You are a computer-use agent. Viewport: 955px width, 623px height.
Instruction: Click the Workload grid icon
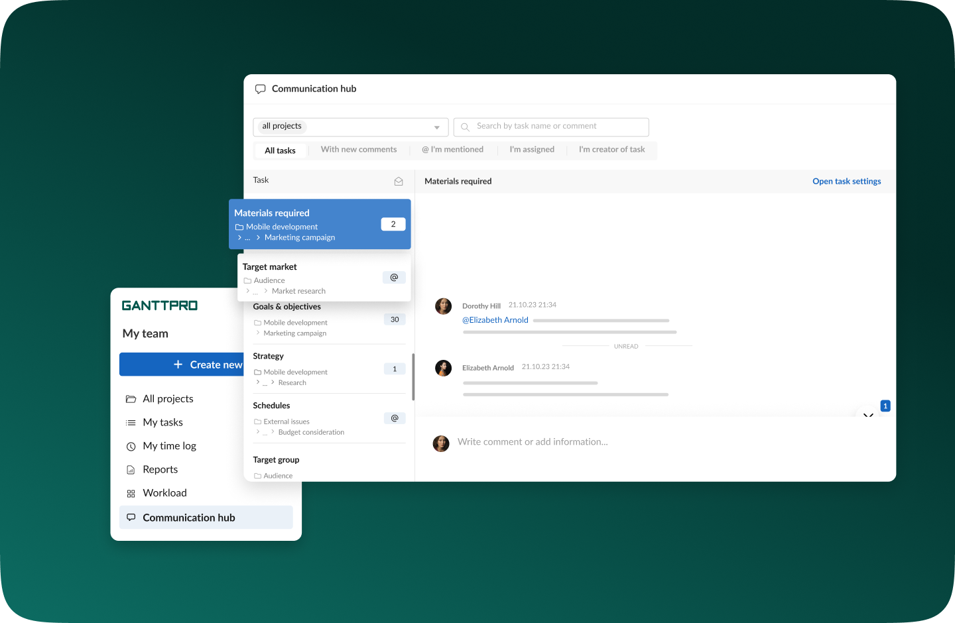(131, 494)
